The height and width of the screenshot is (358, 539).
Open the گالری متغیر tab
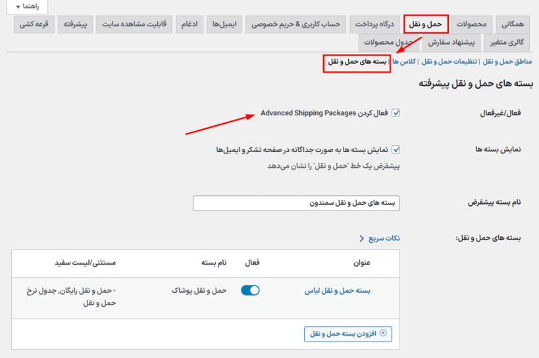point(507,43)
